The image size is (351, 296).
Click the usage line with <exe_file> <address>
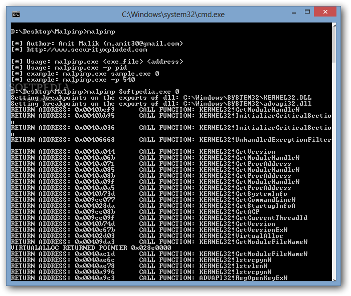[x=97, y=62]
